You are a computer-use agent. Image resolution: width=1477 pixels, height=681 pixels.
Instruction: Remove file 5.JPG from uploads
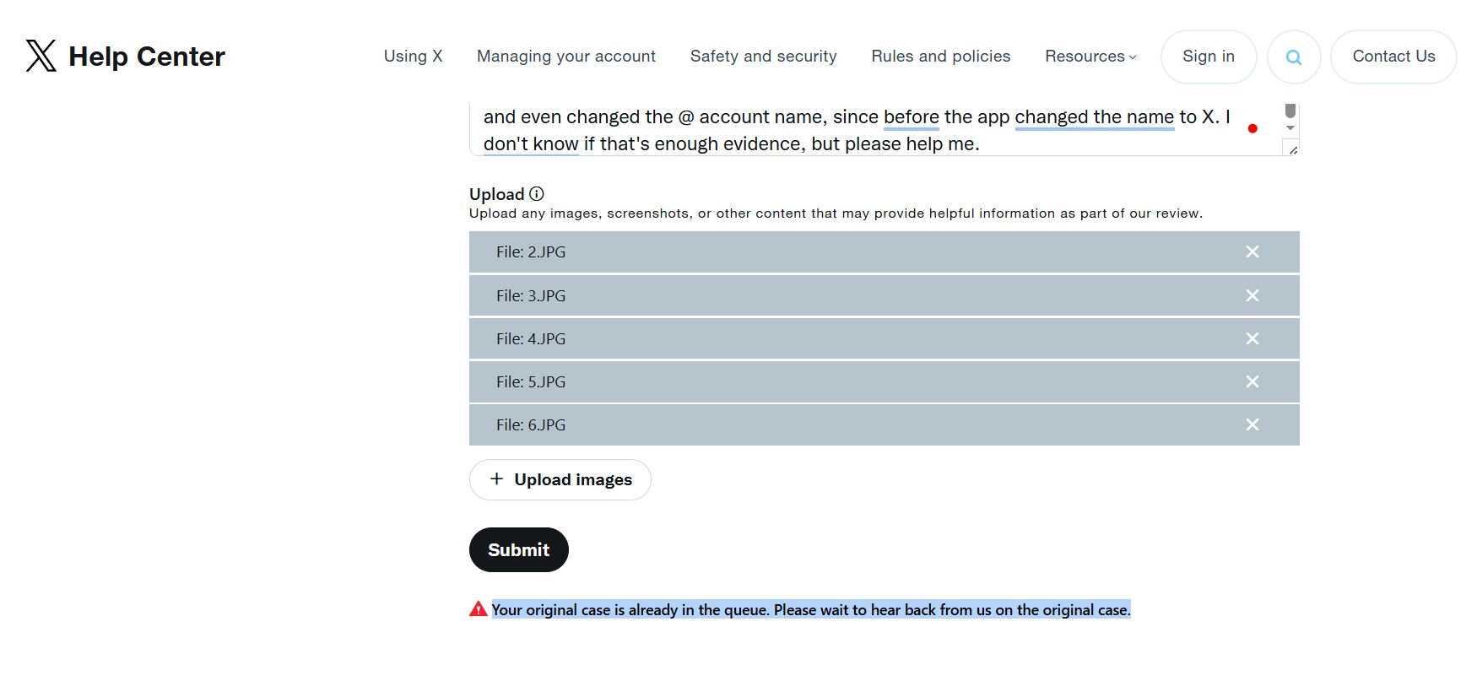1252,381
